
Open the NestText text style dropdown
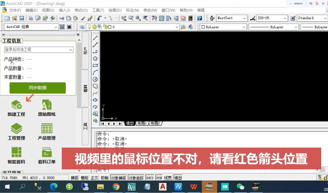coord(232,18)
